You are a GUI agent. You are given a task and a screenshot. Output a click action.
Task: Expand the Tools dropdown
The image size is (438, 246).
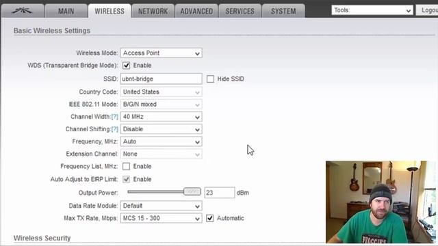pos(372,10)
